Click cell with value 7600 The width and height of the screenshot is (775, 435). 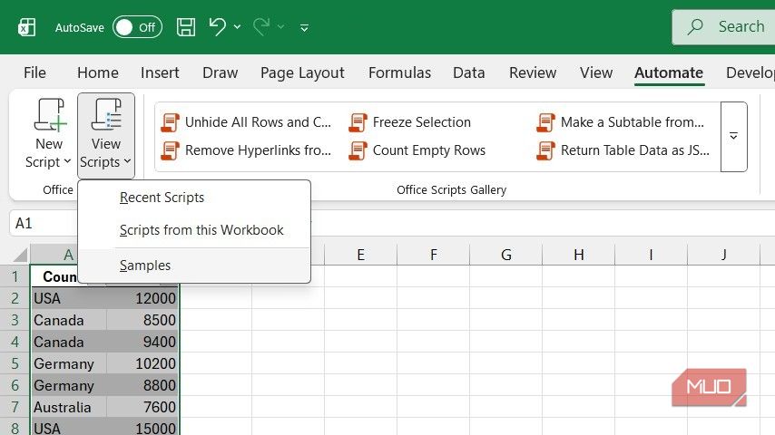click(142, 407)
